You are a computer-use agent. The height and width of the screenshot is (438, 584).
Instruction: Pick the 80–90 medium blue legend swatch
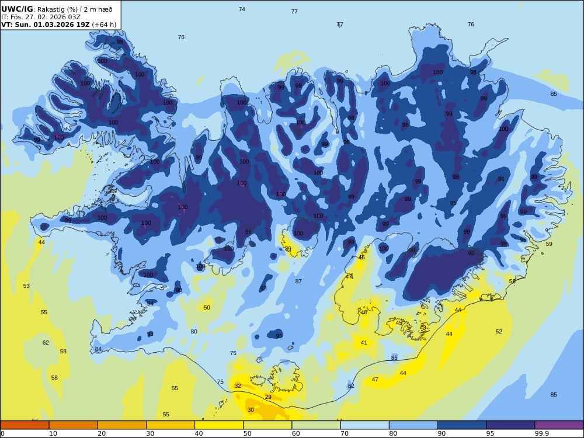pyautogui.click(x=413, y=425)
